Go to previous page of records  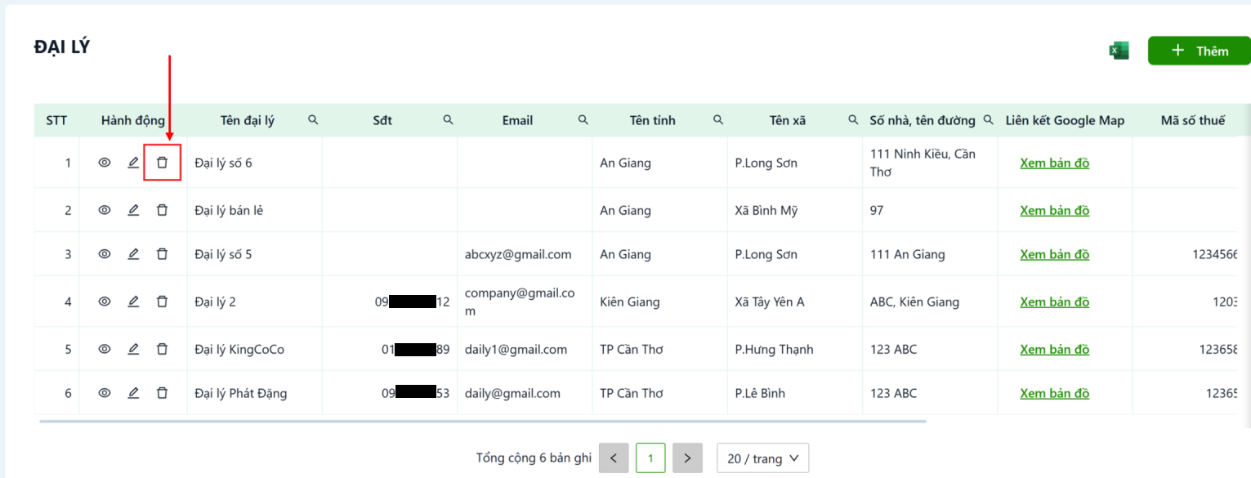[x=614, y=458]
